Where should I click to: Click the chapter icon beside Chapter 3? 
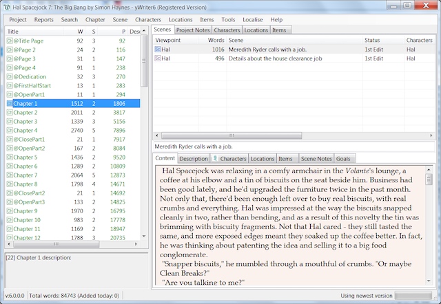[x=10, y=122]
